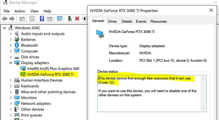
Task: Open the File menu
Action: pyautogui.click(x=7, y=11)
